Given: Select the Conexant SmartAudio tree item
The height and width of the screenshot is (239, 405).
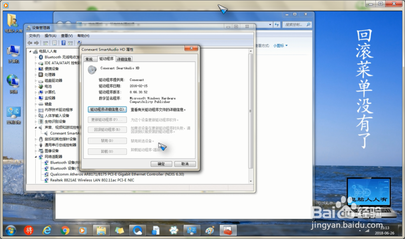Looking at the screenshot, I should click(x=64, y=133).
